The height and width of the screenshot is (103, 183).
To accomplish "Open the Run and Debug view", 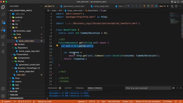I will (3, 29).
